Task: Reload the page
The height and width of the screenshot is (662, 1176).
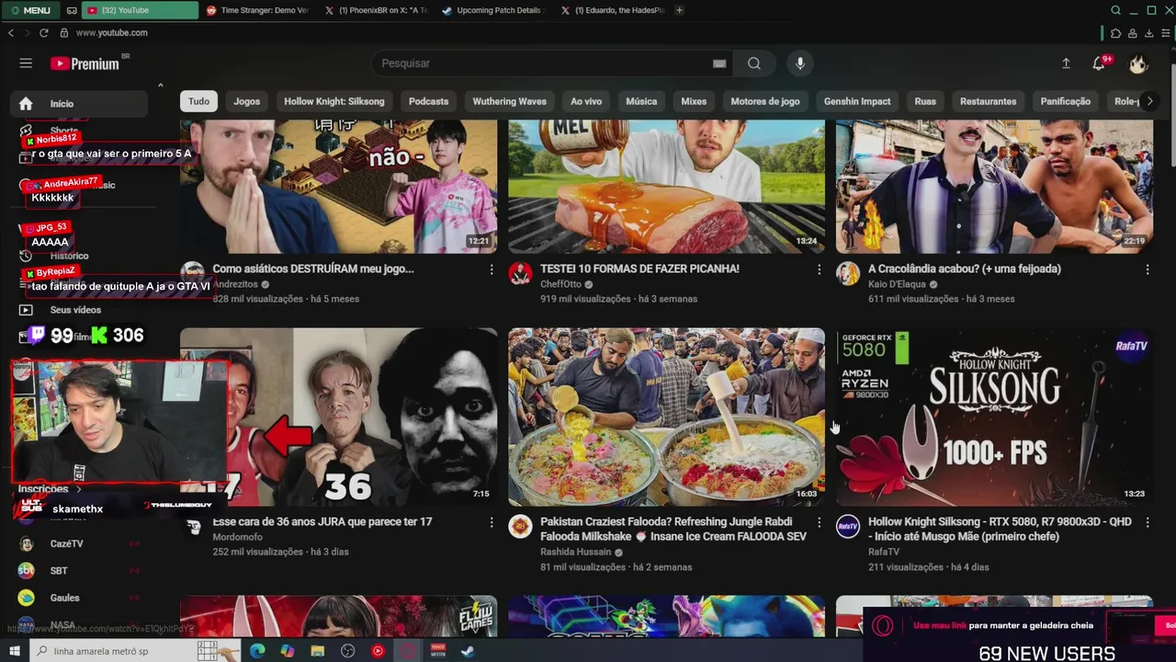Action: coord(43,32)
